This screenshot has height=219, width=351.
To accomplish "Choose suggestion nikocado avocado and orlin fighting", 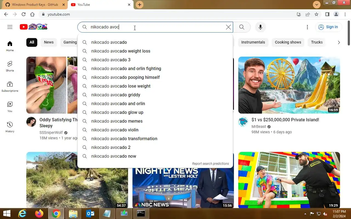I will 155,68.
